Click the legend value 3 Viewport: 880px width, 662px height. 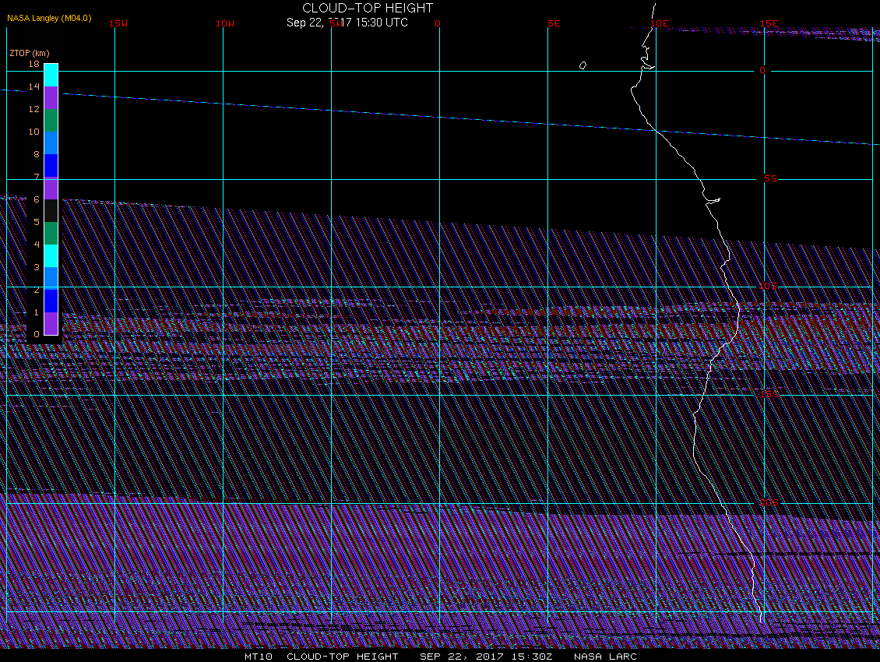pos(37,266)
